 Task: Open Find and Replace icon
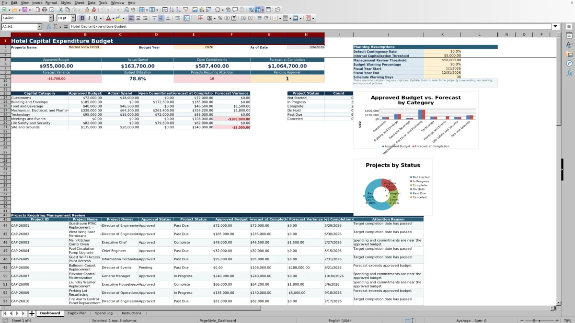point(126,10)
